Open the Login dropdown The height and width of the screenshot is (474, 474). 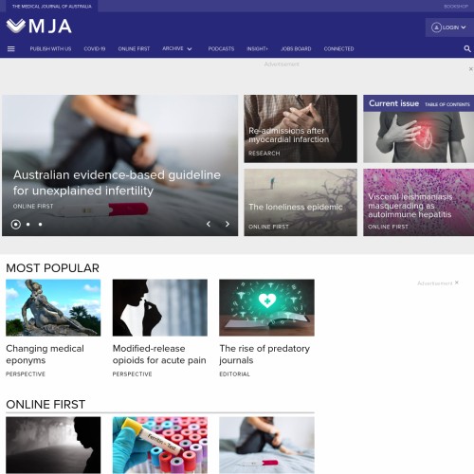click(448, 27)
